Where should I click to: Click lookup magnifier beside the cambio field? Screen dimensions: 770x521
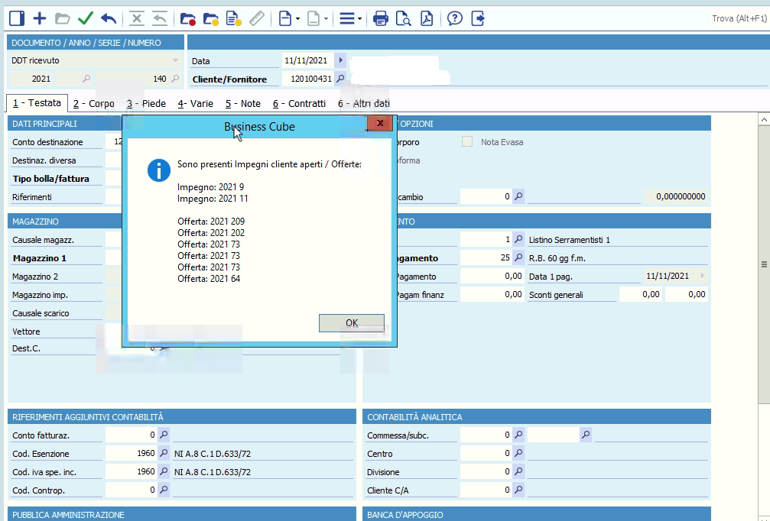coord(518,196)
